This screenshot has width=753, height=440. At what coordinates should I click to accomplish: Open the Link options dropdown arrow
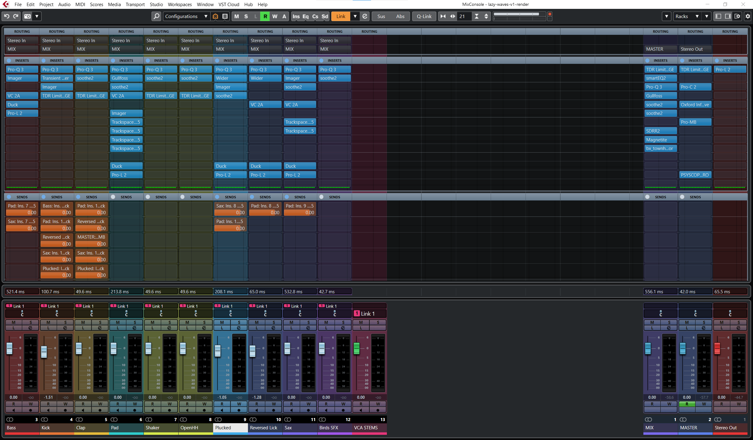point(355,16)
